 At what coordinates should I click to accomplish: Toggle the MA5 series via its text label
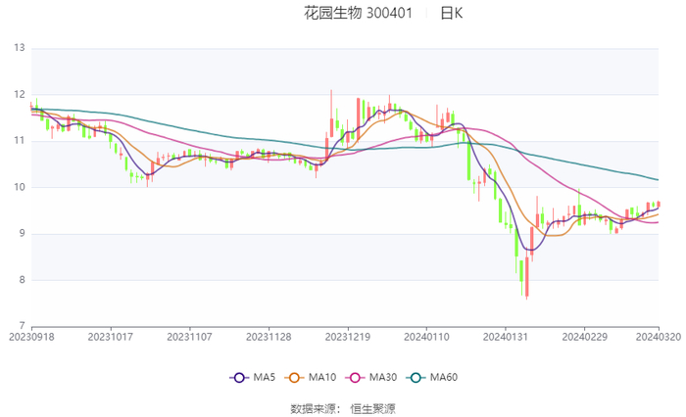coord(263,377)
